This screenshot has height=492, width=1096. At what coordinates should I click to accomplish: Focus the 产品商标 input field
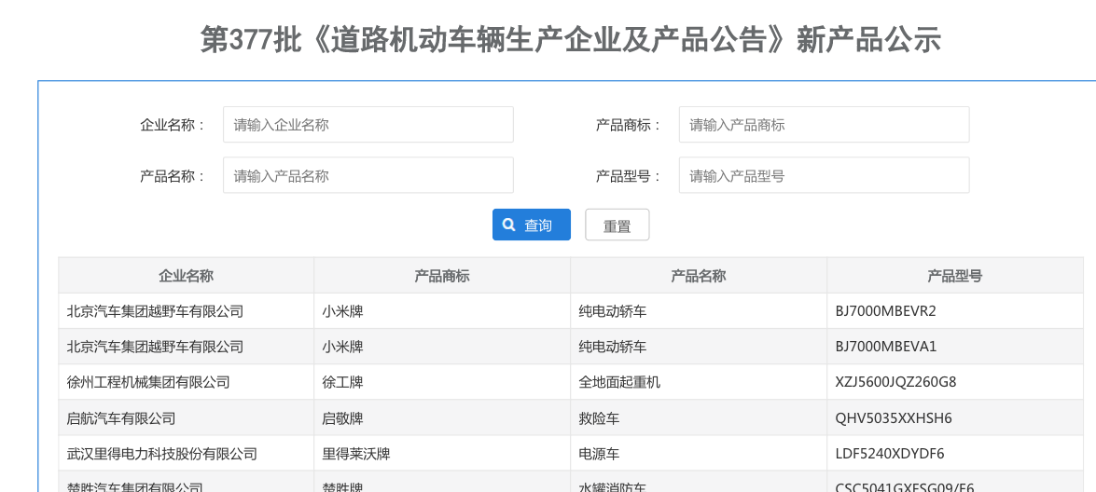(824, 125)
